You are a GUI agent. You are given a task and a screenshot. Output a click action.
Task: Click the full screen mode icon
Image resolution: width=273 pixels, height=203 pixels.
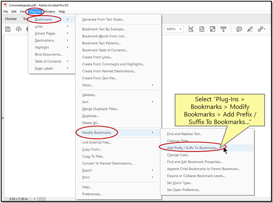(x=213, y=29)
